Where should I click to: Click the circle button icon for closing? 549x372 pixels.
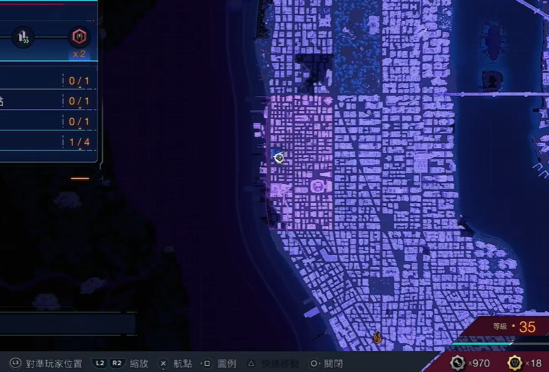[x=314, y=363]
